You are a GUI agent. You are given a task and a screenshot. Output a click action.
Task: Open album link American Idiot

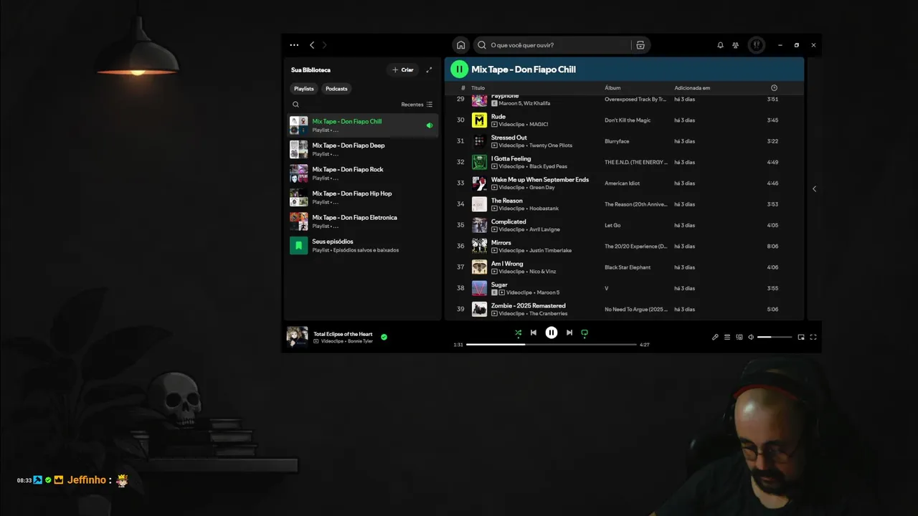coord(622,183)
